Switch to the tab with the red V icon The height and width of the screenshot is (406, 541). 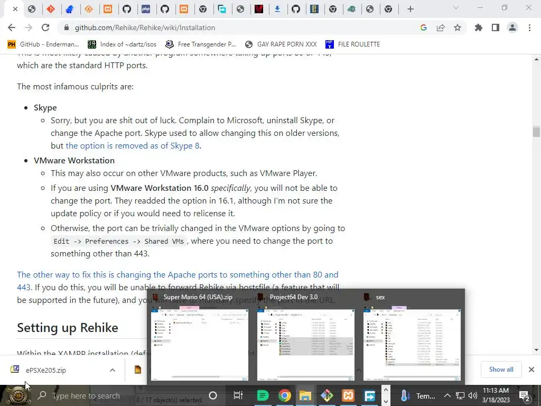point(259,9)
